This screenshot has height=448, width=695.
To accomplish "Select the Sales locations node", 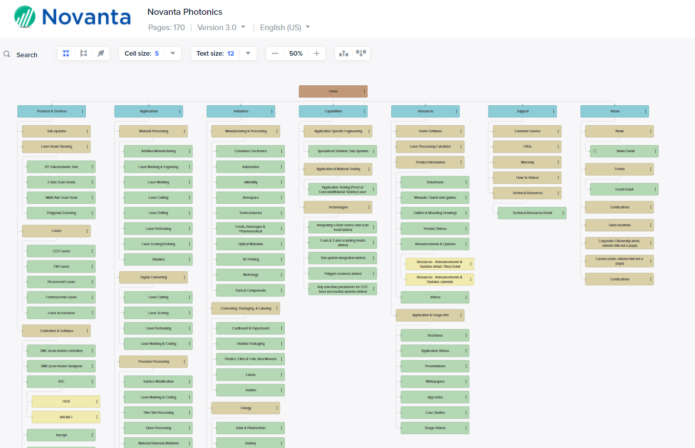I will point(619,225).
